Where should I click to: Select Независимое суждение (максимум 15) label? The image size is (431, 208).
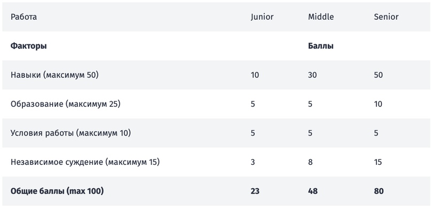coord(85,163)
